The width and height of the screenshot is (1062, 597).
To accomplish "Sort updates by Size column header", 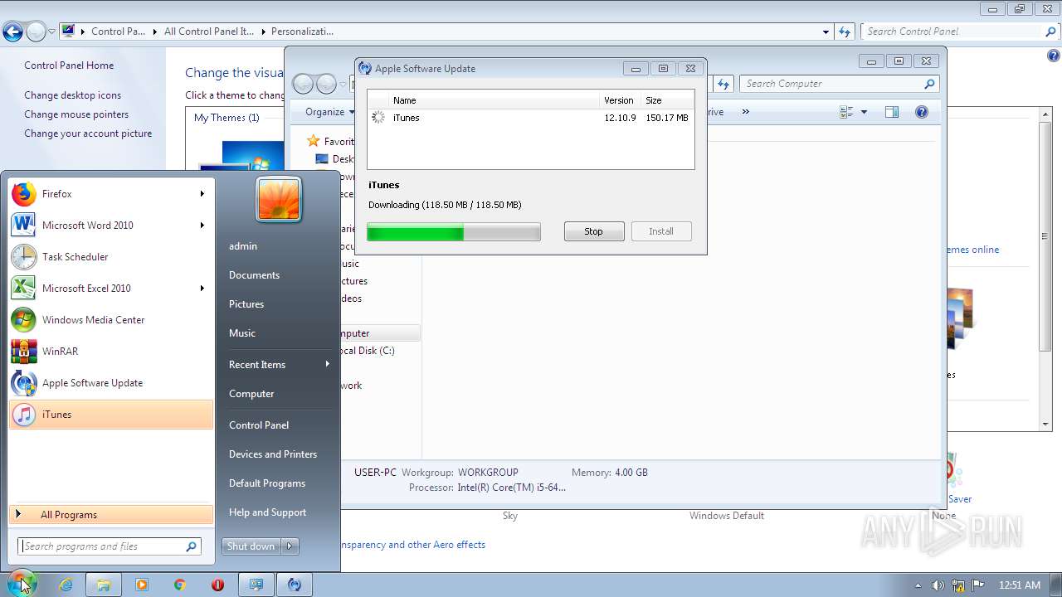I will (669, 100).
